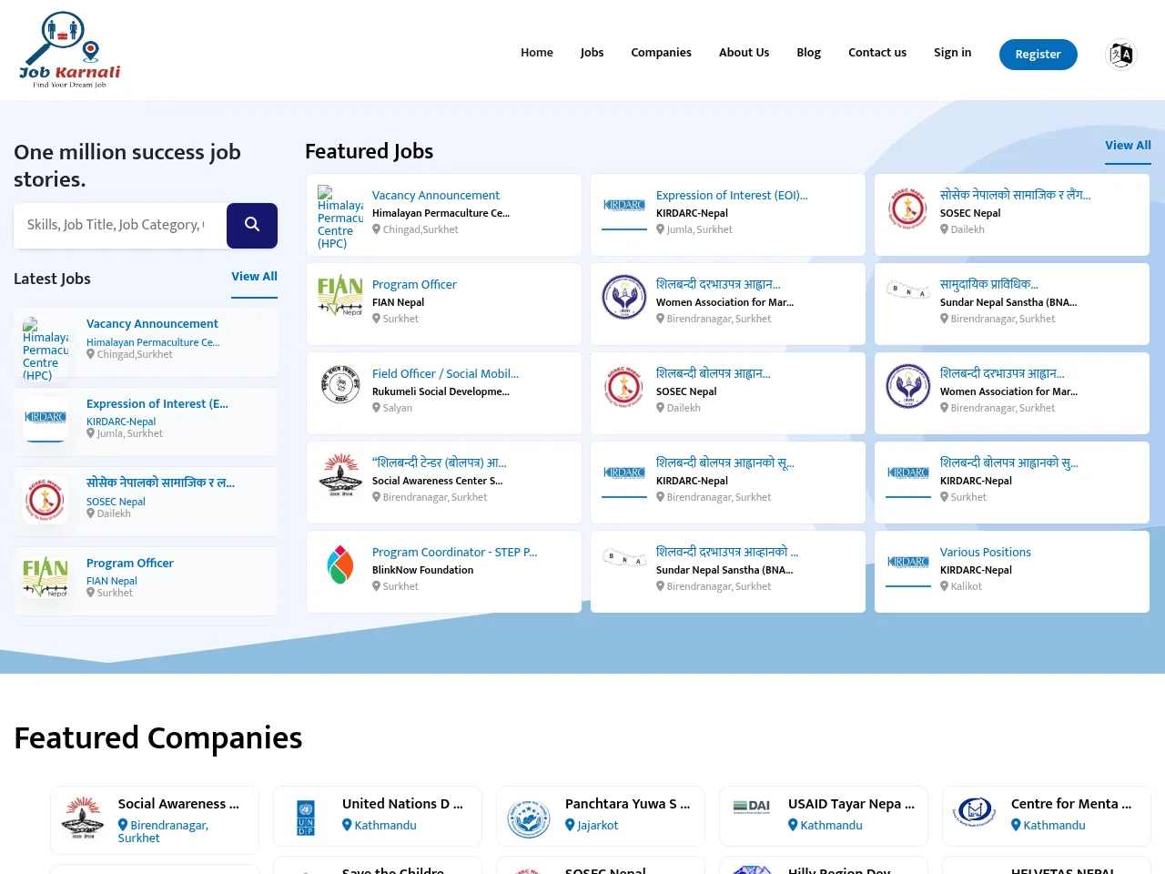Click the Job Karnali logo

(x=70, y=50)
